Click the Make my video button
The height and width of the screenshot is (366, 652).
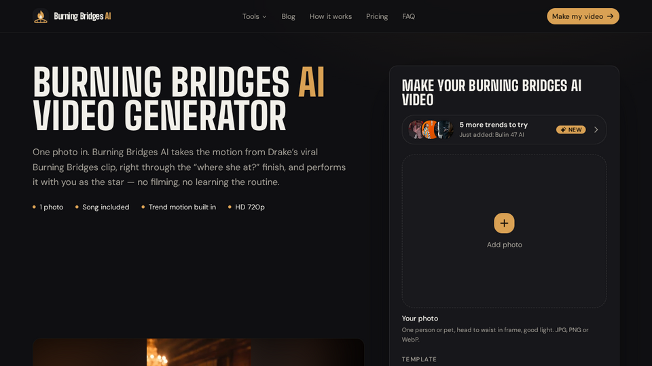583,16
